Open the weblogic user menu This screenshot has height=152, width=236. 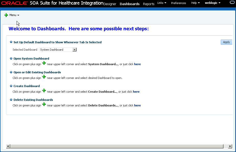pyautogui.click(x=213, y=3)
